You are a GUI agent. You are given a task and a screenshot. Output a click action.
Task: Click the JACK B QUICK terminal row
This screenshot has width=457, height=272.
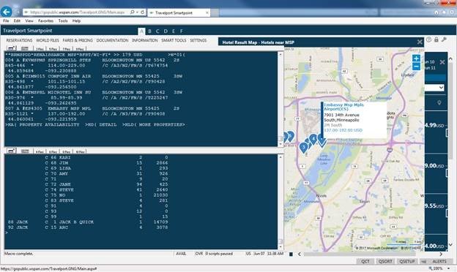point(87,222)
